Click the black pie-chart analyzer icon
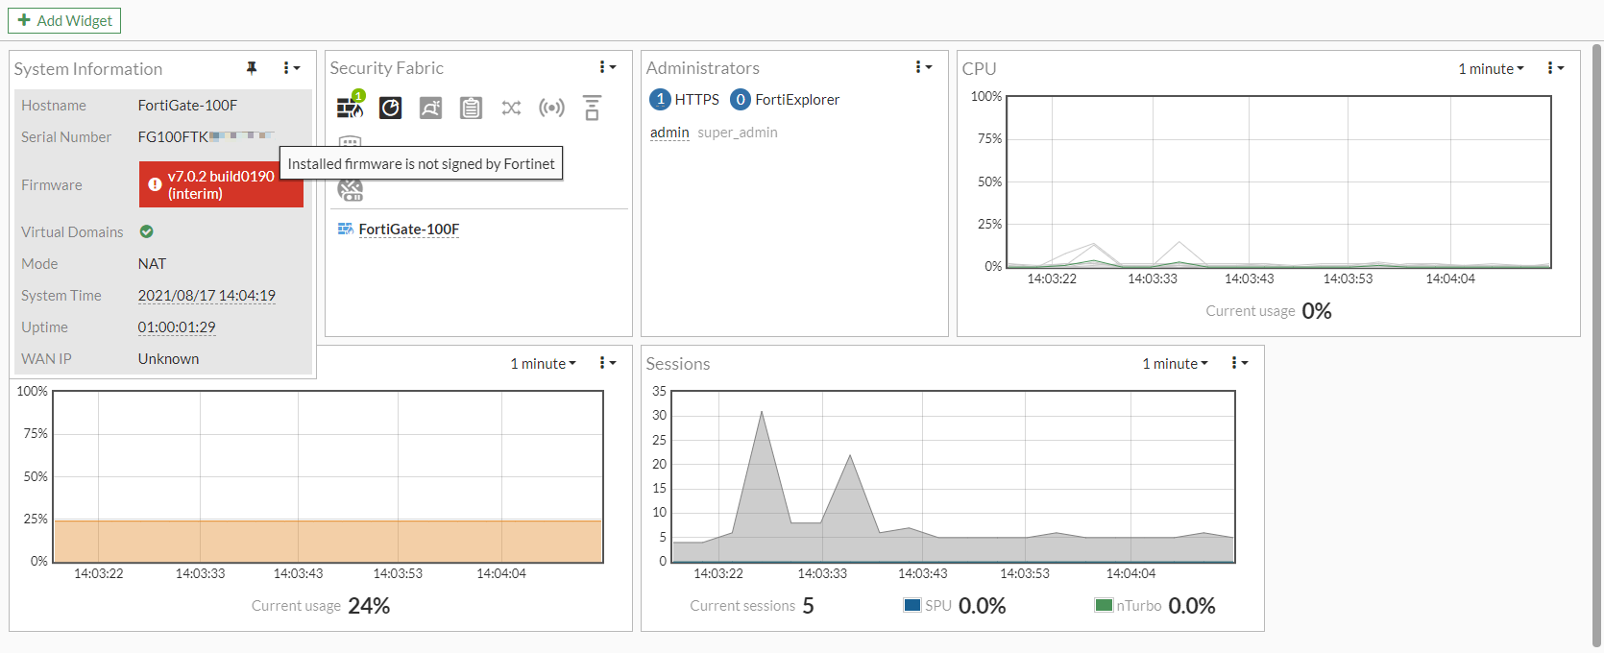 pos(390,108)
